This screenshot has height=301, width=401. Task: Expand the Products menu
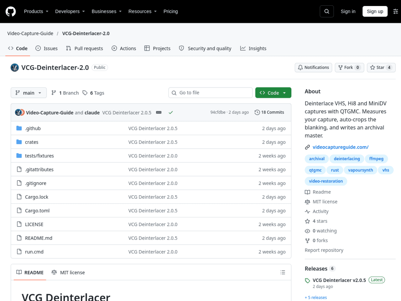(x=36, y=11)
